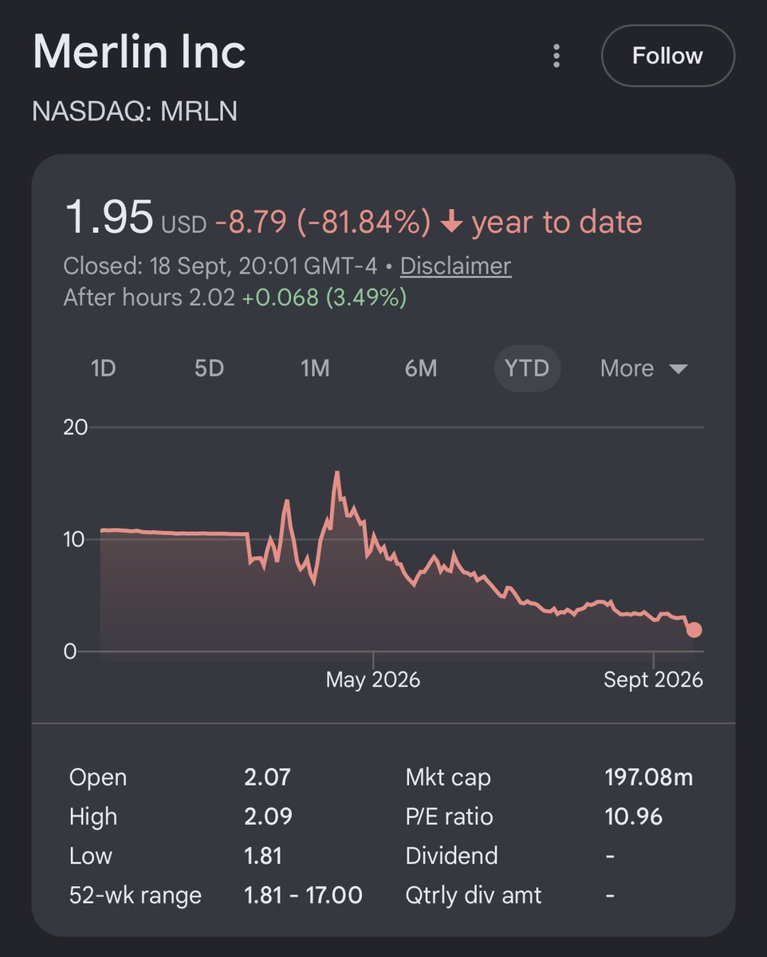This screenshot has height=957, width=767.
Task: Click the May 2026 axis label
Action: pos(373,679)
